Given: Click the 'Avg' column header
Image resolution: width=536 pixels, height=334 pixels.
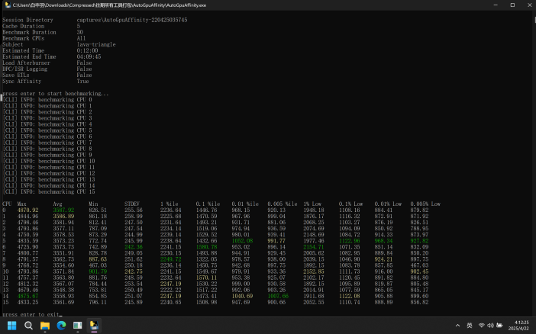Looking at the screenshot, I should click(58, 204).
